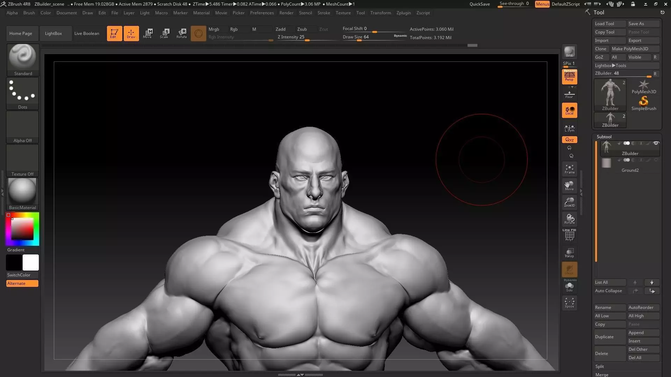This screenshot has height=377, width=671.
Task: Toggle PolyF line fill display
Action: click(569, 236)
